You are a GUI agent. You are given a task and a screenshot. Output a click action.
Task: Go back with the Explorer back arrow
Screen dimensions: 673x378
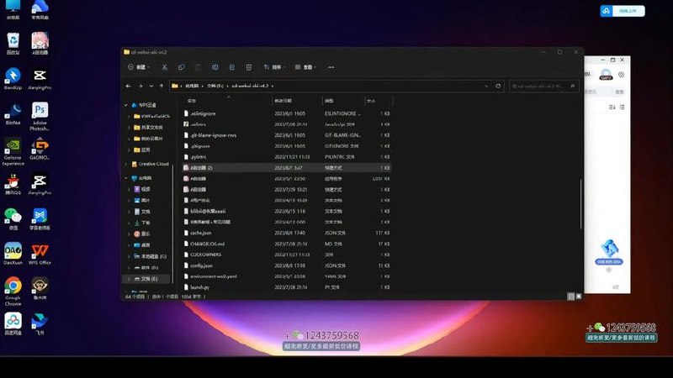tap(129, 87)
